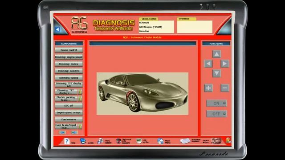Select Electric parking brake component
This screenshot has height=160, width=285.
66,99
